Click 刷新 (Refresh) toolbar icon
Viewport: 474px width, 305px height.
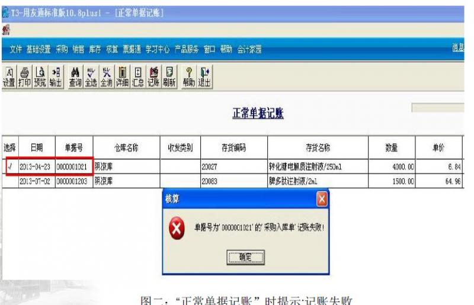(169, 77)
